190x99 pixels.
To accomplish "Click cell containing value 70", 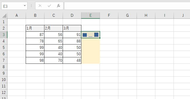I will 54,60.
